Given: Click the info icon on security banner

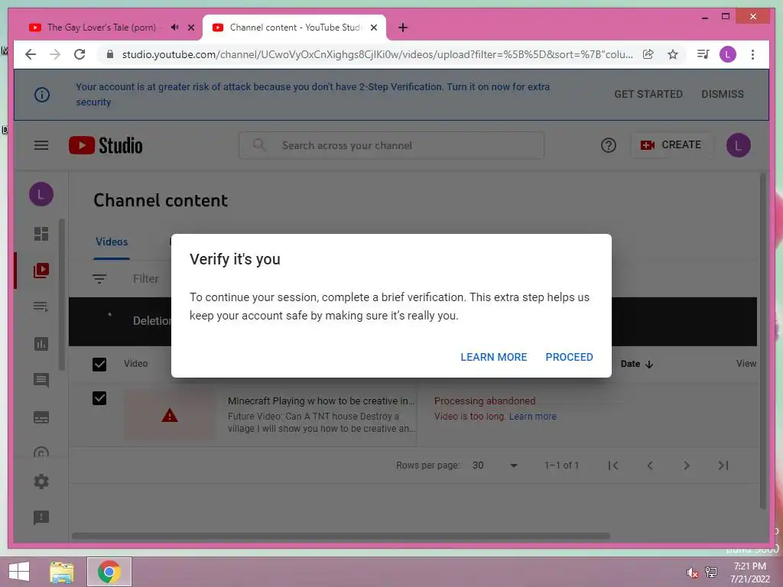Looking at the screenshot, I should (x=42, y=94).
